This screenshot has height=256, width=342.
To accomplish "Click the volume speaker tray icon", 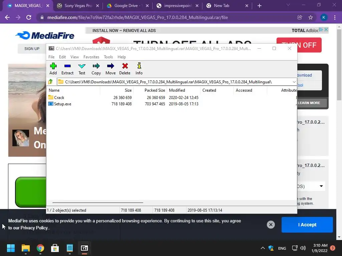I will click(x=303, y=248).
